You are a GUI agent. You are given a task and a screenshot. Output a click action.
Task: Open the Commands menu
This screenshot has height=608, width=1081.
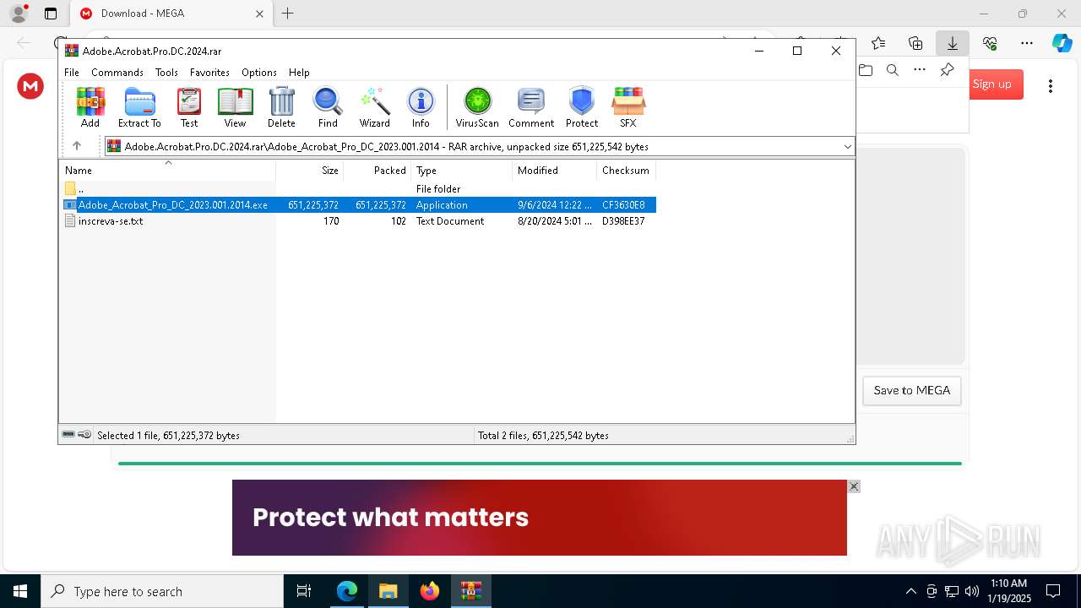(x=117, y=73)
